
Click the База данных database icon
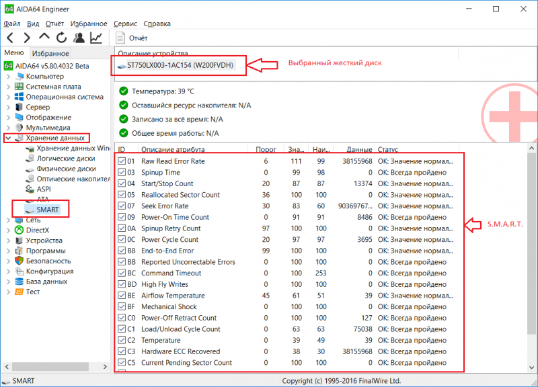click(x=20, y=282)
